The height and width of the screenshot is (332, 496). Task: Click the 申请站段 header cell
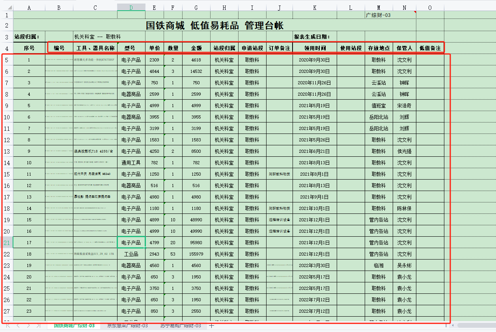click(252, 48)
